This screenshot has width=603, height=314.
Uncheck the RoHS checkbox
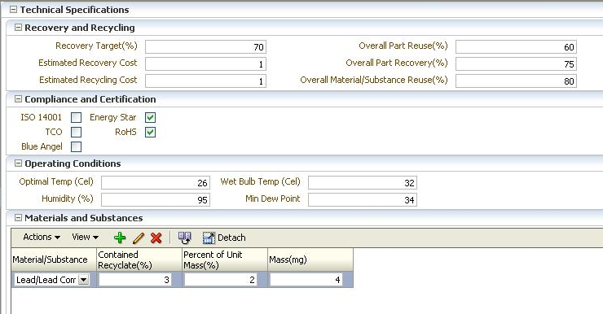point(151,132)
